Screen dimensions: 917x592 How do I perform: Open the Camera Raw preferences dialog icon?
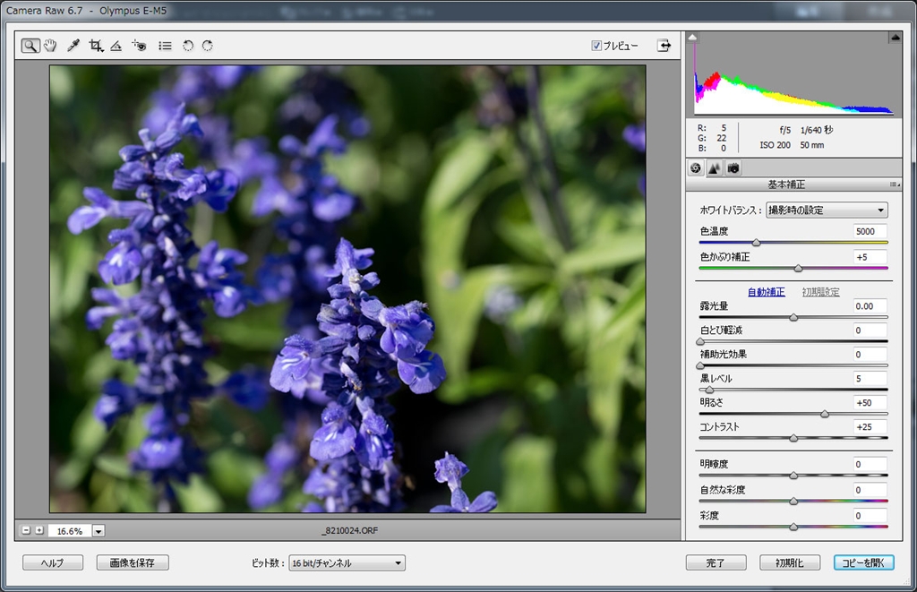click(165, 46)
